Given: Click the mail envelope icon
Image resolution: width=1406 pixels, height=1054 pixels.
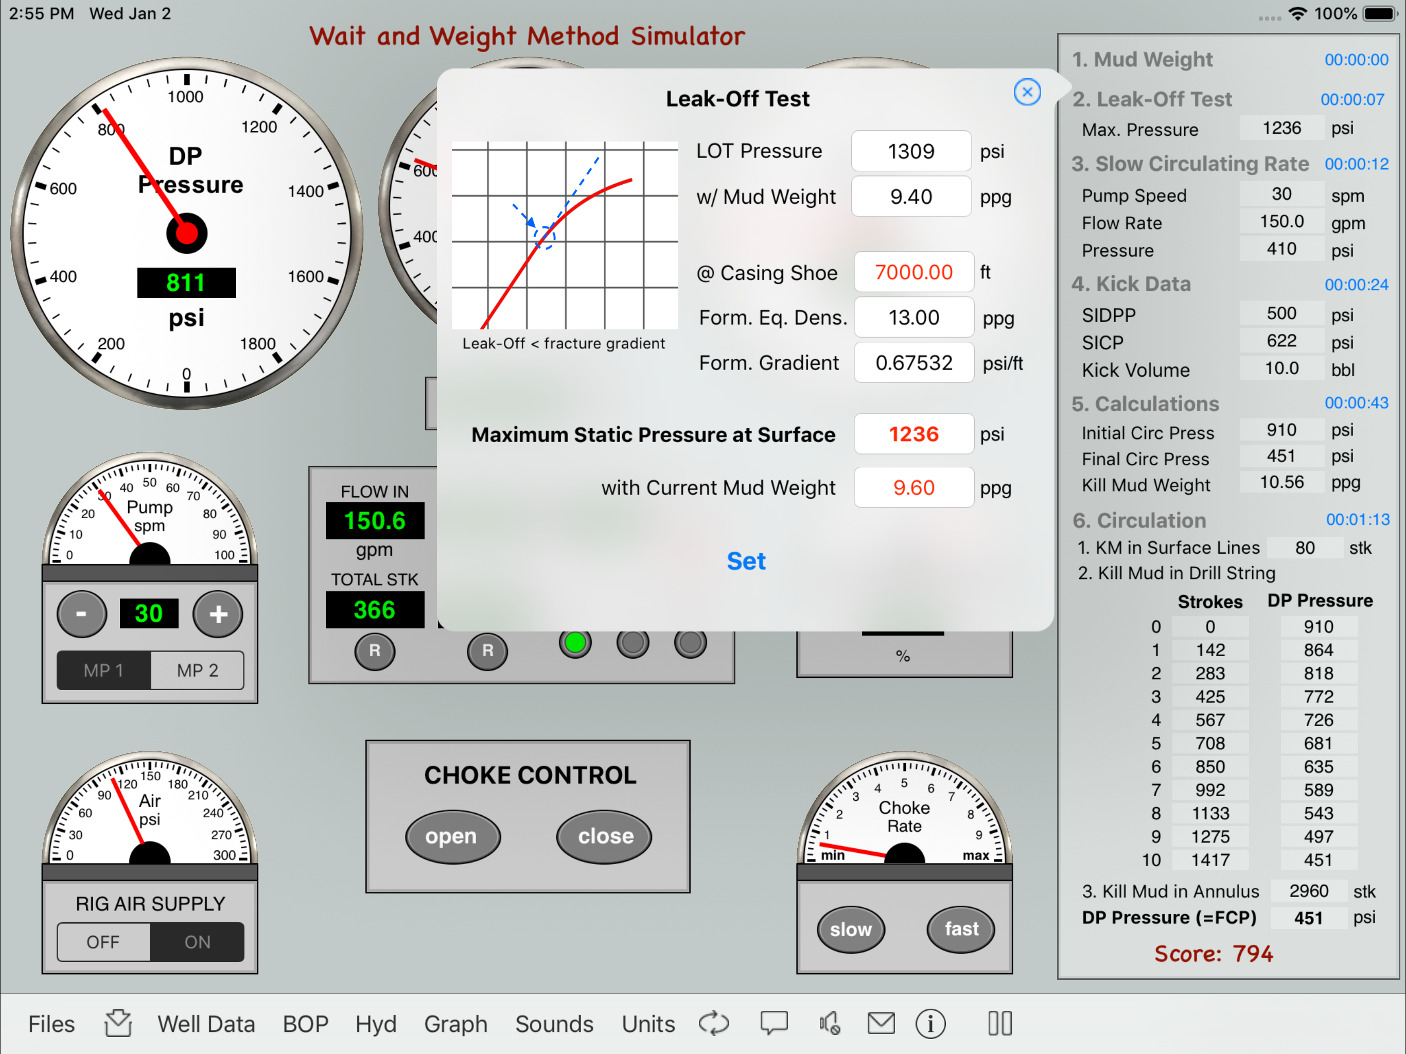Looking at the screenshot, I should (x=881, y=1023).
